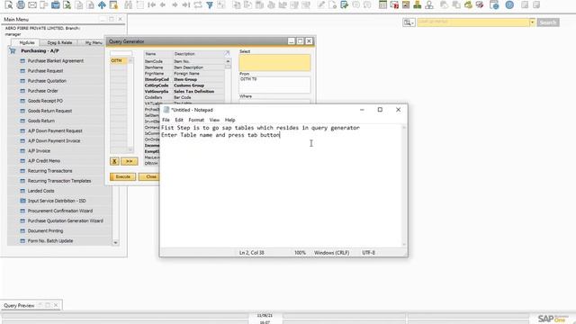This screenshot has height=324, width=576.
Task: Click the Print Preview toolbar icon
Action: (8, 4)
